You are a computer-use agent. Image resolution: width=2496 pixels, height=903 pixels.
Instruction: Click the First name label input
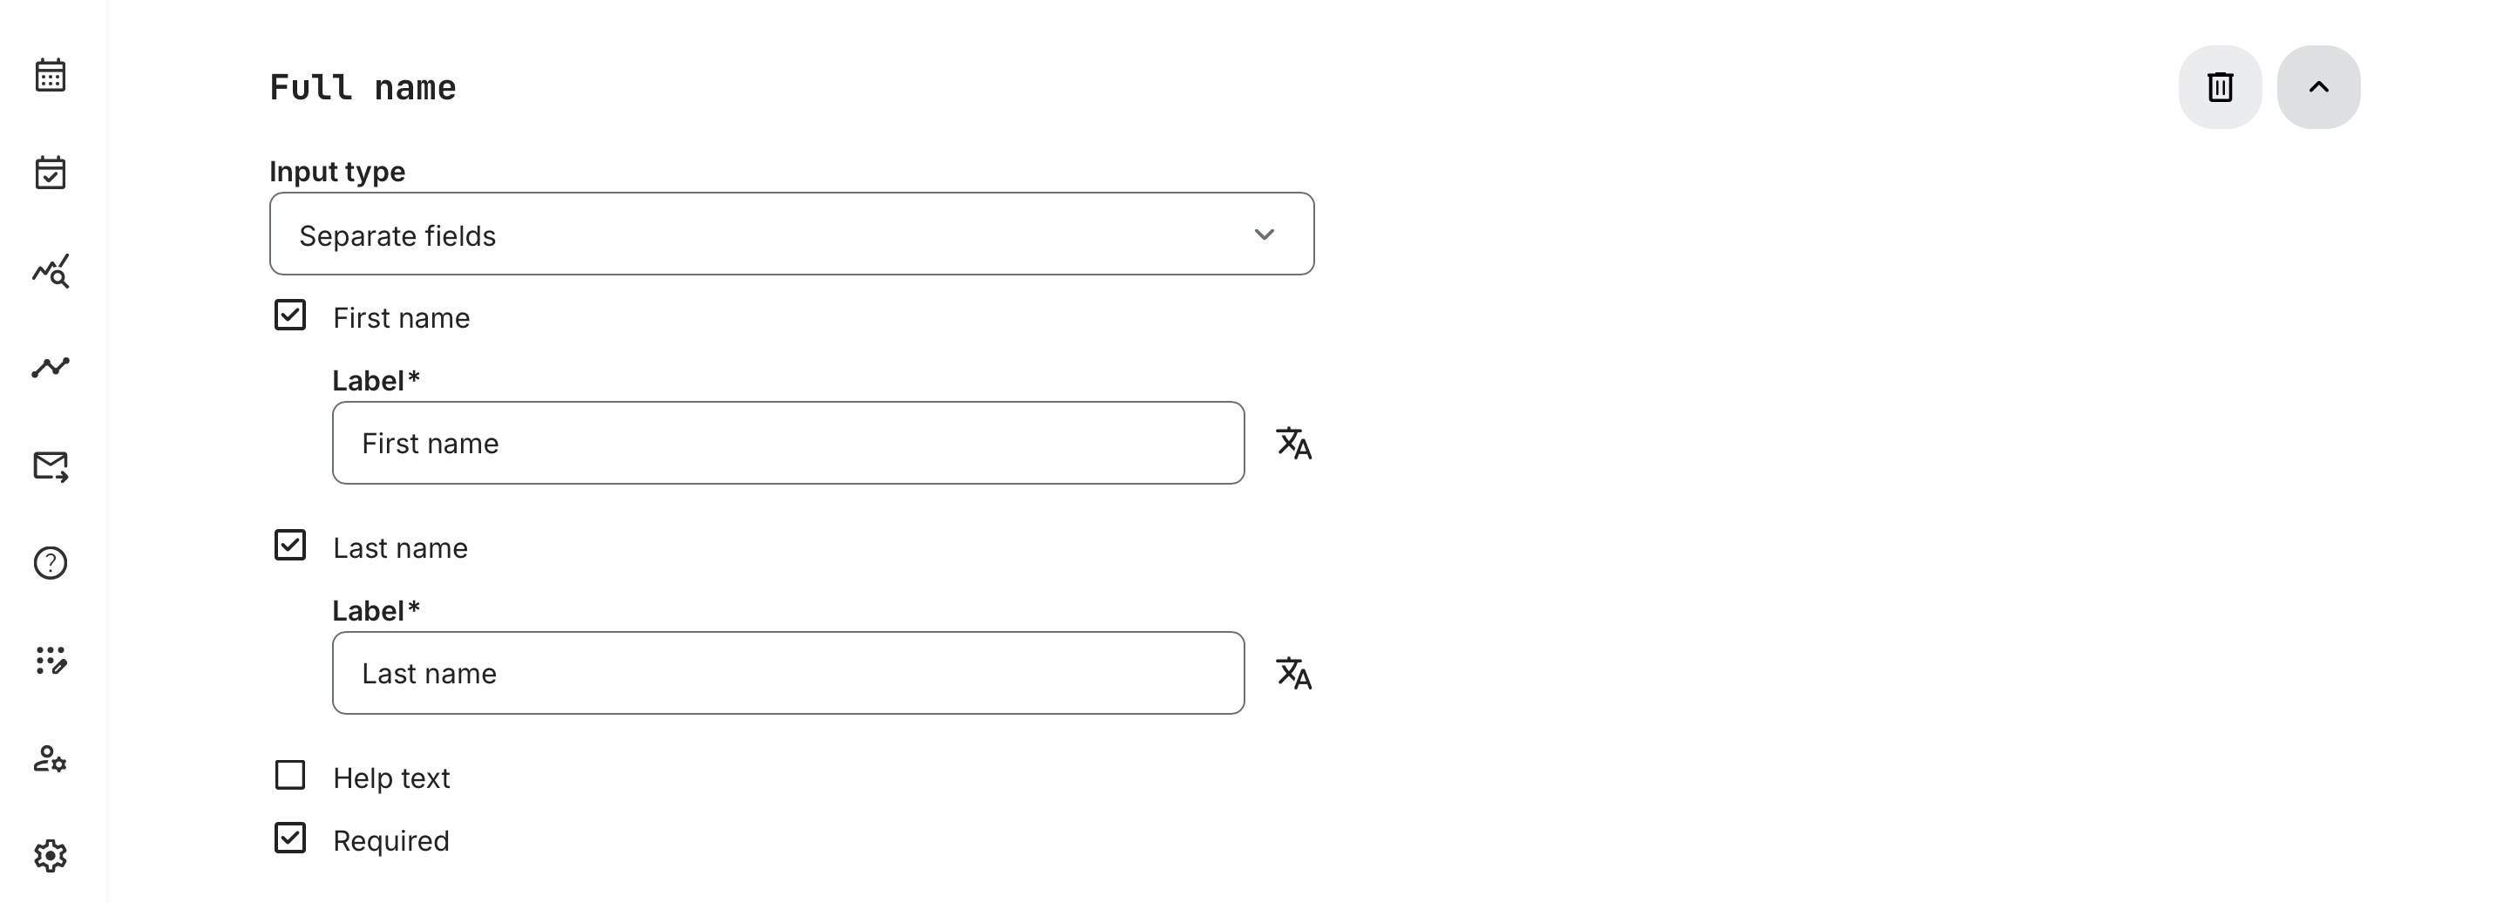pos(788,444)
